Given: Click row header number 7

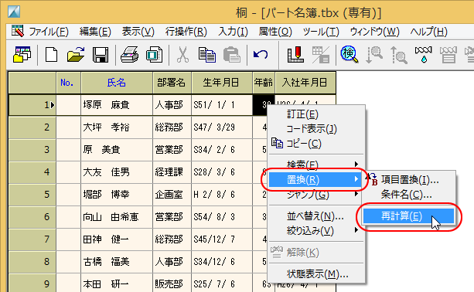Looking at the screenshot, I should point(32,239).
